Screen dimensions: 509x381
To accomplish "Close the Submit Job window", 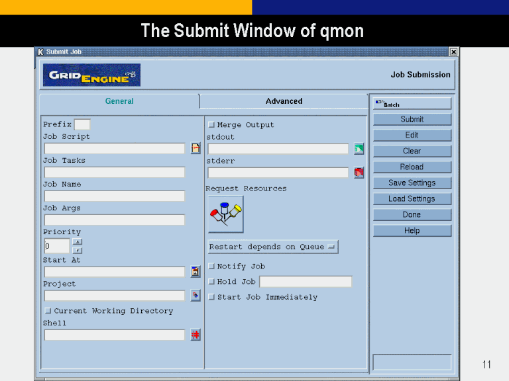I will click(x=453, y=52).
